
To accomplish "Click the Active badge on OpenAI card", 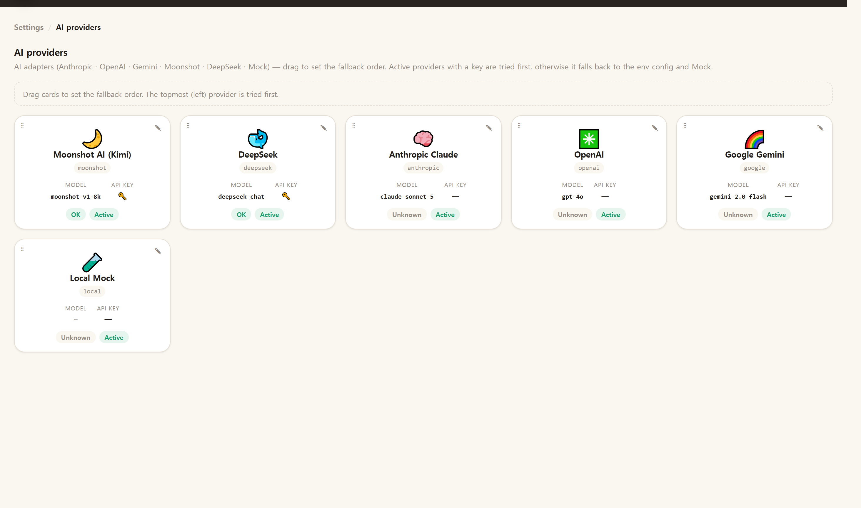I will click(611, 215).
